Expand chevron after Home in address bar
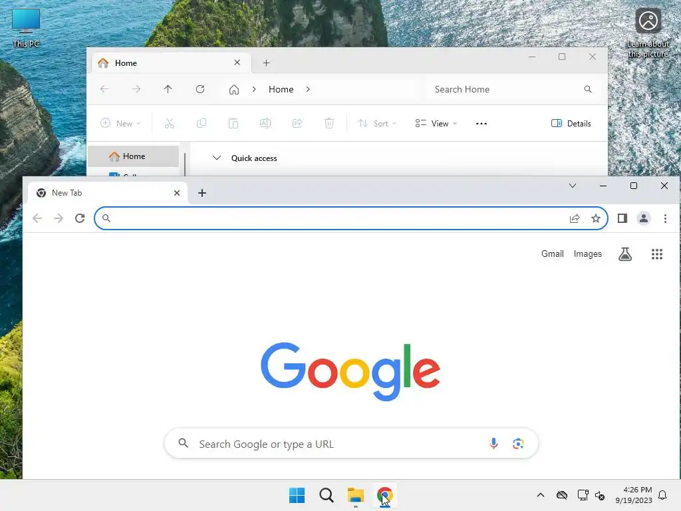Screen dimensions: 681x511 (x=307, y=89)
